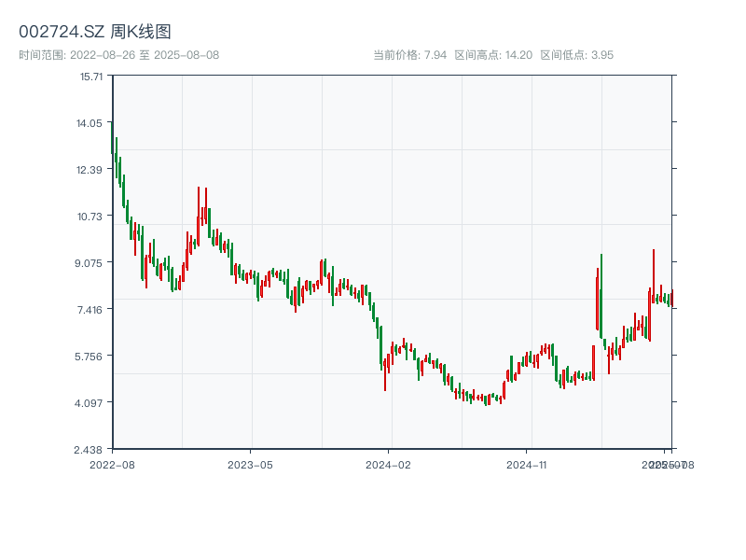This screenshot has width=746, height=560.
Task: Click the 当前价格 7.94 label
Action: 409,55
